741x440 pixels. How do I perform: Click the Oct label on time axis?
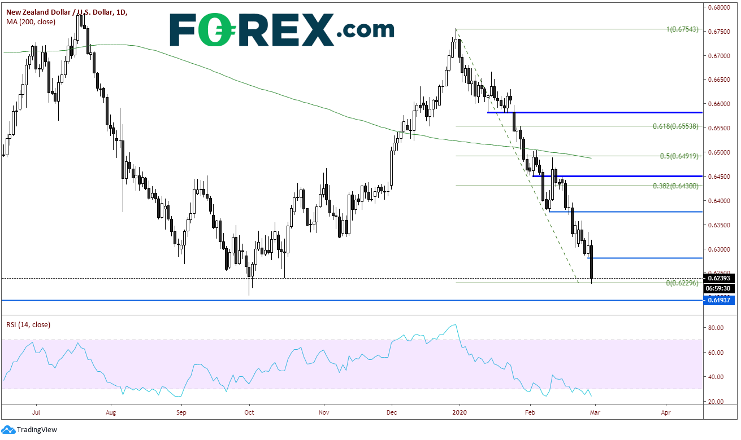pyautogui.click(x=249, y=412)
